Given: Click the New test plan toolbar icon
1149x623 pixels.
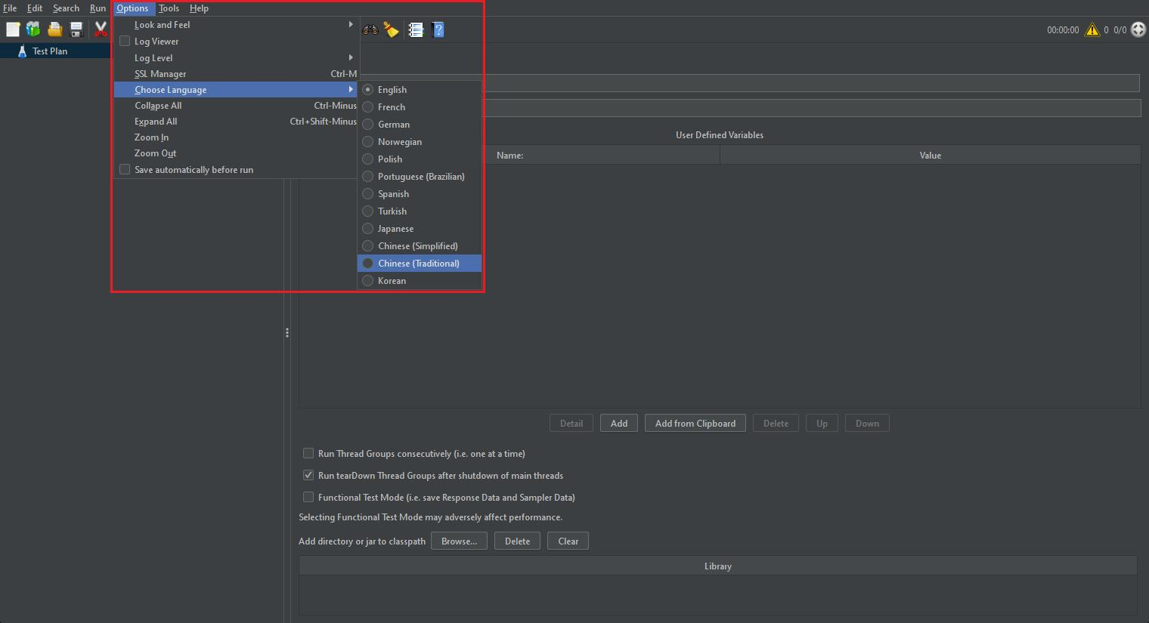Looking at the screenshot, I should pos(13,29).
